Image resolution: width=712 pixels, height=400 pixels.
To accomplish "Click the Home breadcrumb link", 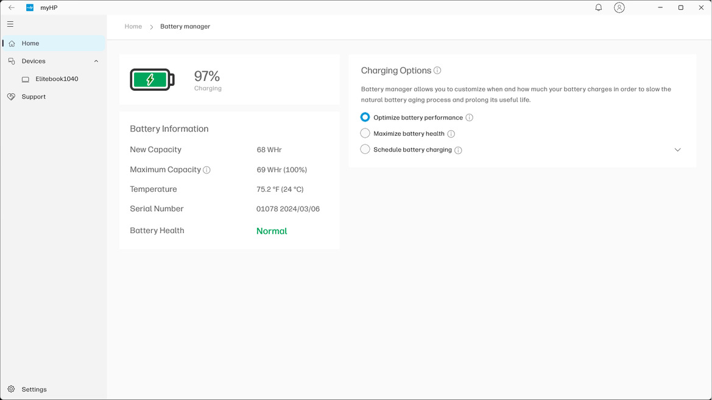I will [133, 26].
